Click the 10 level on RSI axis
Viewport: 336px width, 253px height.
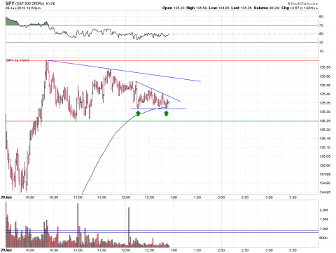click(x=321, y=51)
